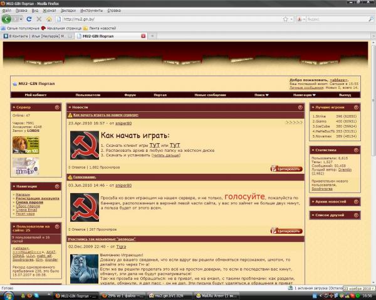Open a new tab with the plus button
376x300 pixels.
pos(152,36)
